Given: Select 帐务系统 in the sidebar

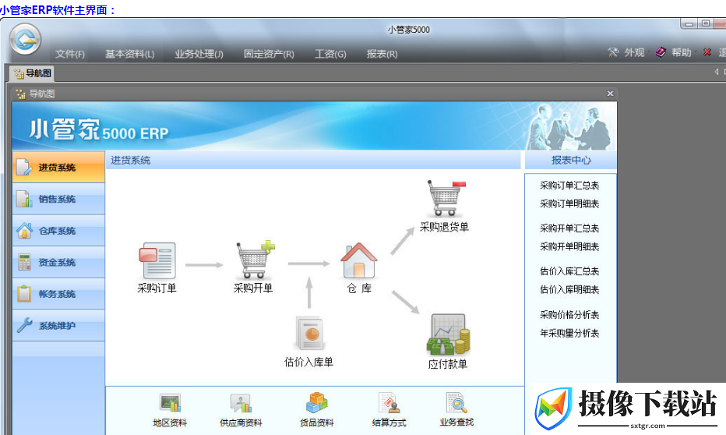Looking at the screenshot, I should (x=58, y=294).
